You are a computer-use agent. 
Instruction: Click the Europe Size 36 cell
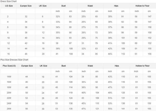(x=26, y=27)
